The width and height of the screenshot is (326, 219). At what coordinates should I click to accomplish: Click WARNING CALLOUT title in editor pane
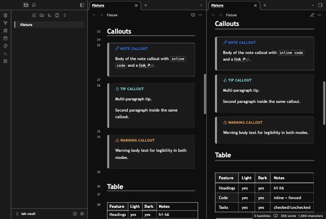point(138,141)
